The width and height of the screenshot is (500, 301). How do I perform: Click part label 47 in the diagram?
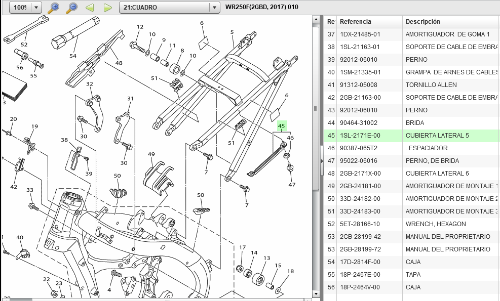292,185
